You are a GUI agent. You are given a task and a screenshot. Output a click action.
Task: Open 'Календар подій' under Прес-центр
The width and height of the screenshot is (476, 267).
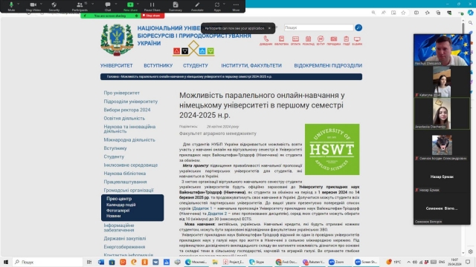(x=120, y=205)
